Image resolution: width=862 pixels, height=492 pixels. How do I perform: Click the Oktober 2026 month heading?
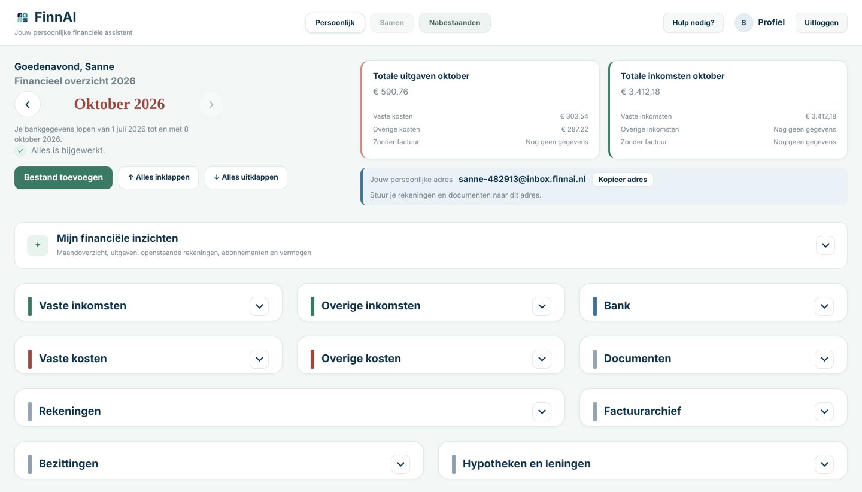click(120, 104)
